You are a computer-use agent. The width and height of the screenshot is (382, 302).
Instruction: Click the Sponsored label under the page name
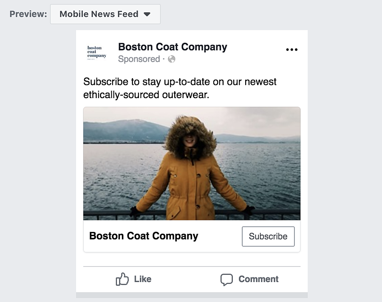[139, 59]
